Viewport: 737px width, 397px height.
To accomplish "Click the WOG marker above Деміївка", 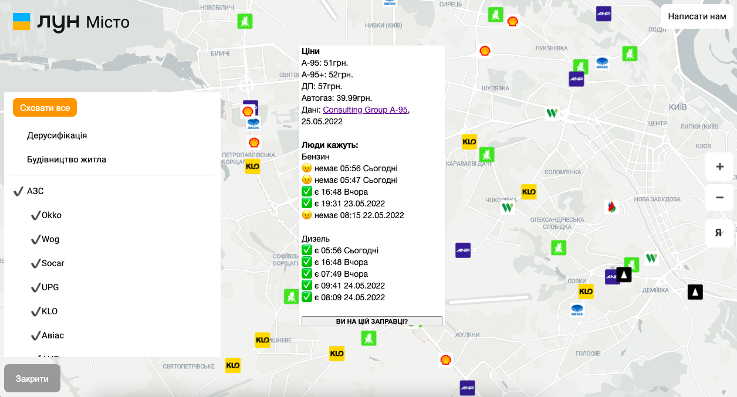I will tap(651, 258).
